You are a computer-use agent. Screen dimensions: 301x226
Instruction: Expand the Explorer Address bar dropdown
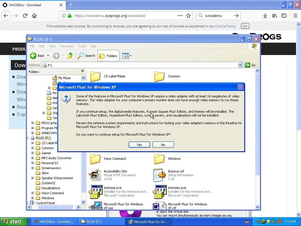(240, 65)
